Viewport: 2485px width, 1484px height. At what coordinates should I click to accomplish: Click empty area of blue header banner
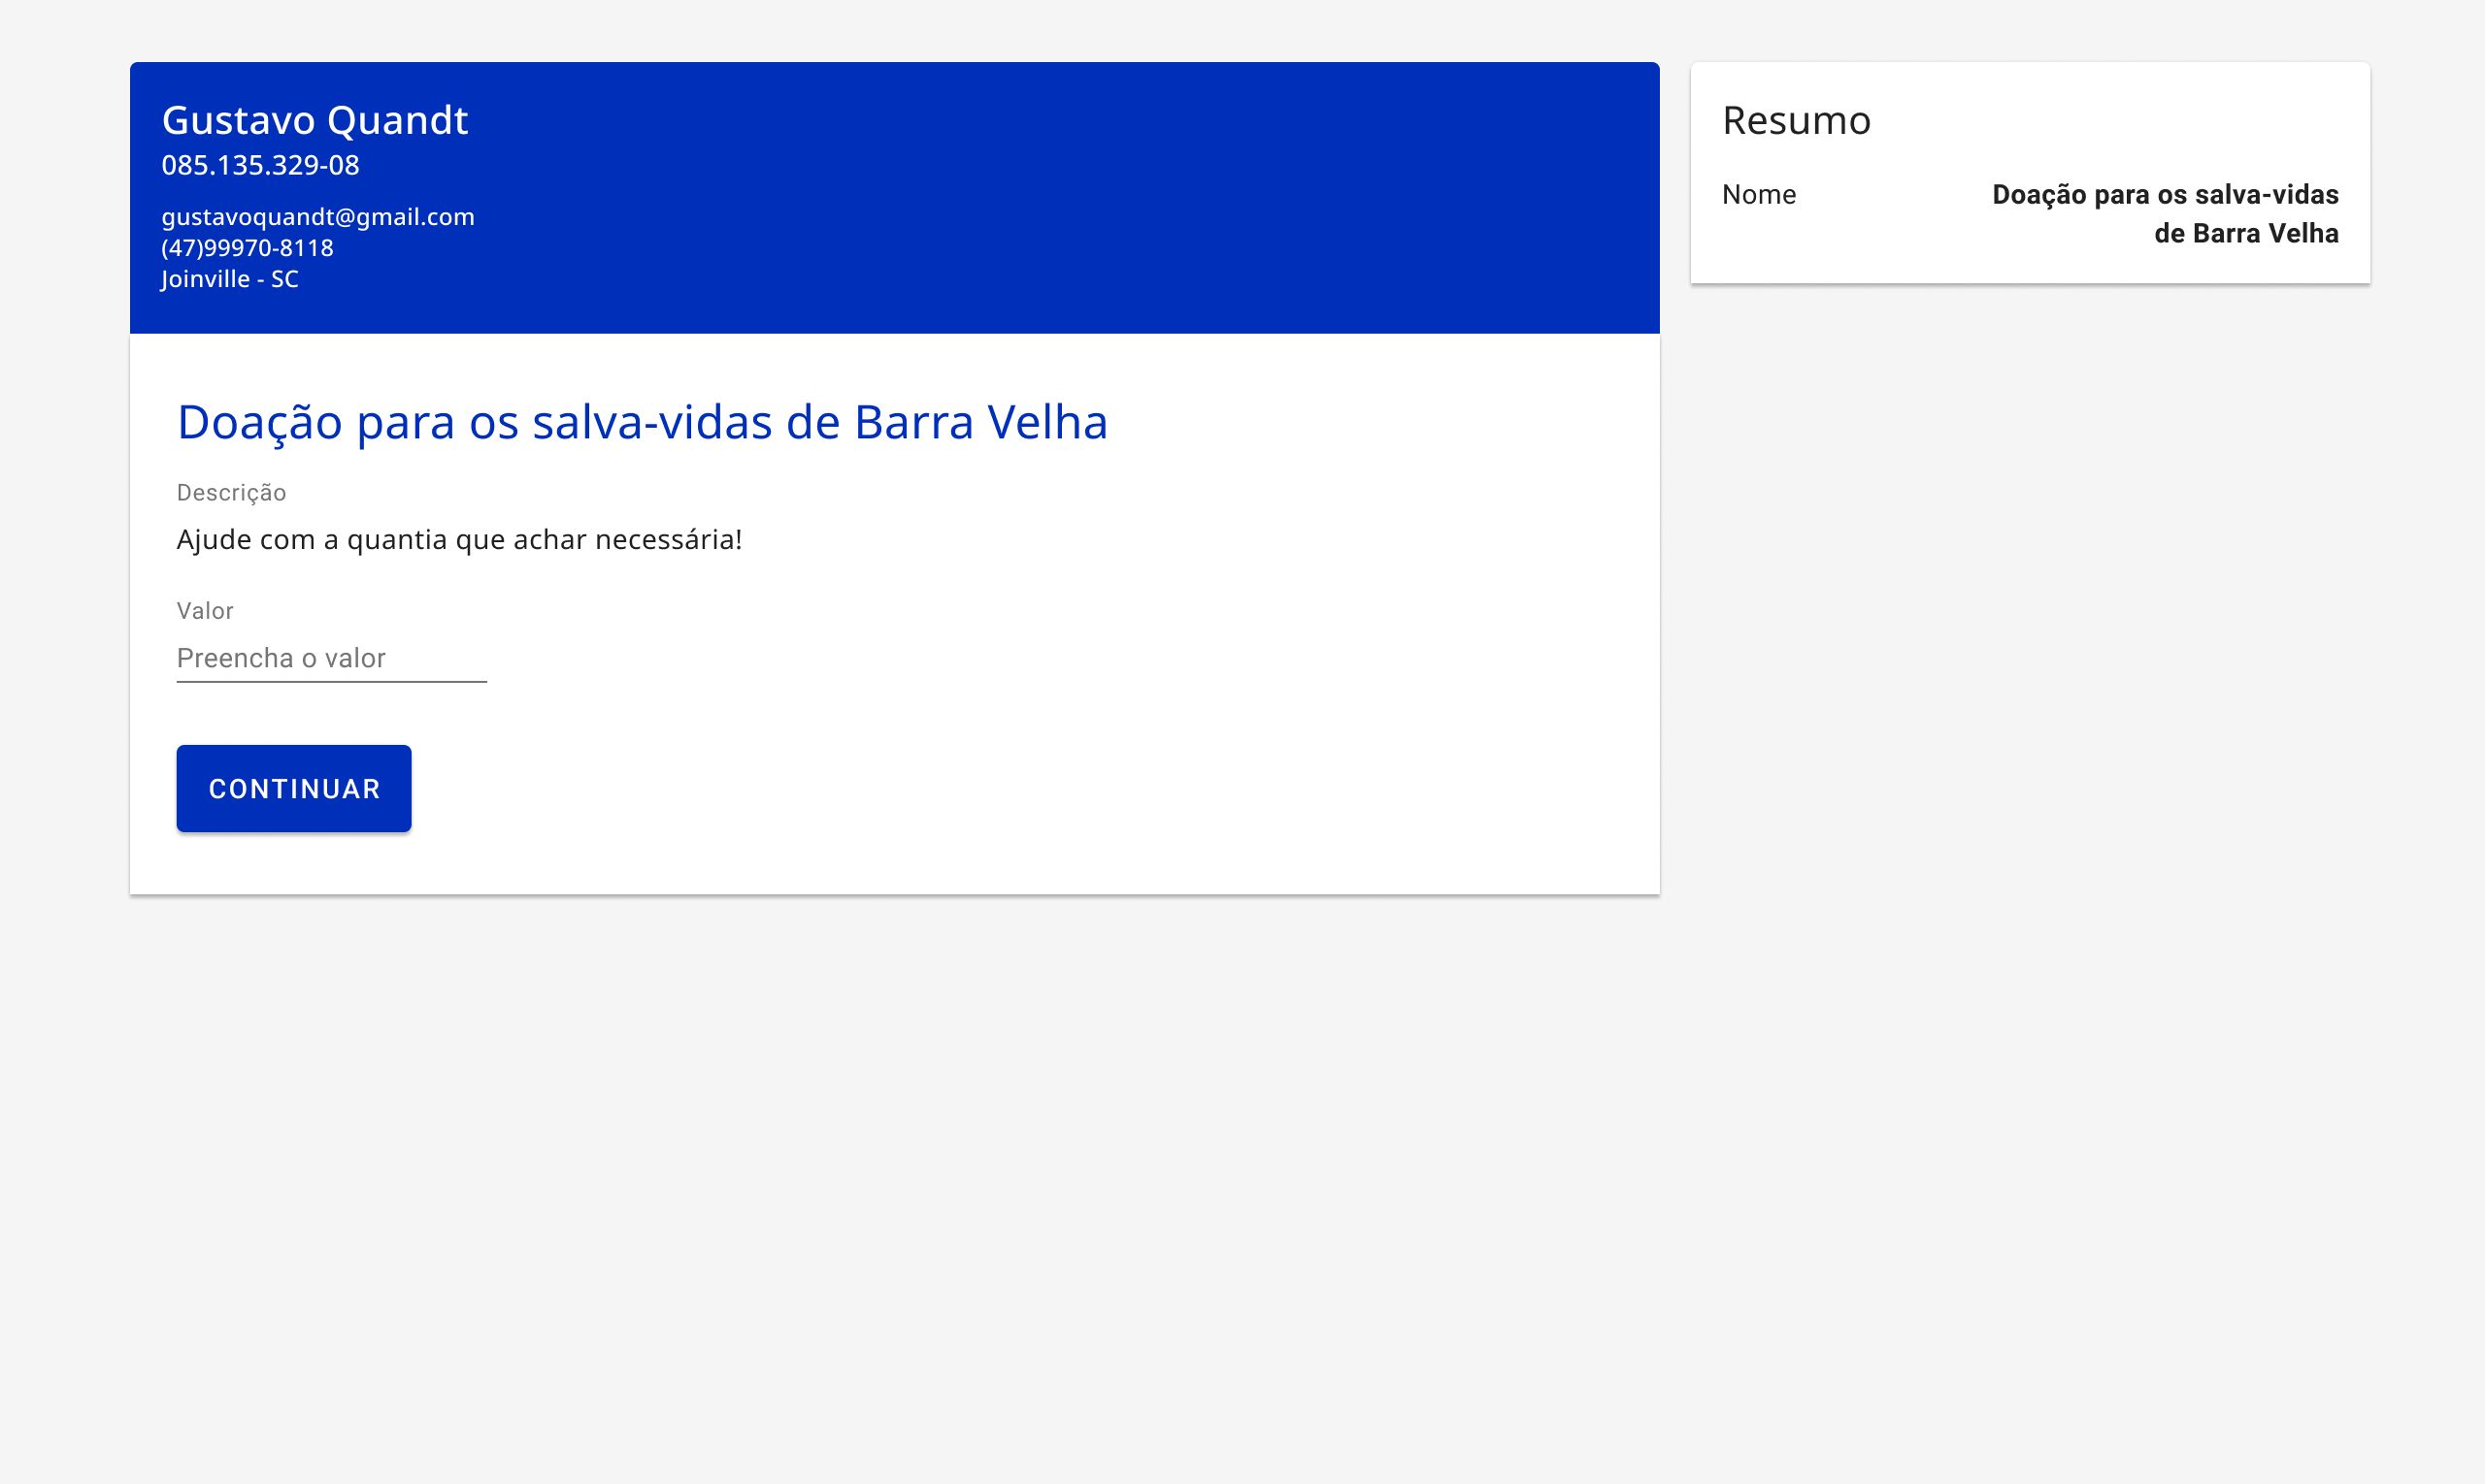click(1101, 198)
